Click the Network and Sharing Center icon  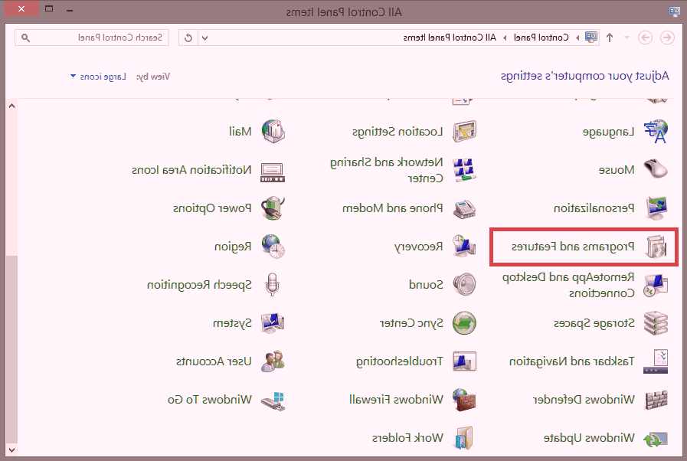pyautogui.click(x=464, y=169)
